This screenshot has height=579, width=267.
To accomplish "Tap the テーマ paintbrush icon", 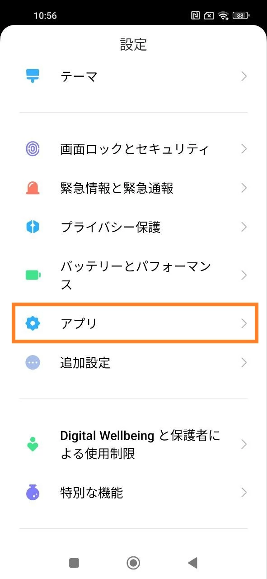I will (33, 76).
